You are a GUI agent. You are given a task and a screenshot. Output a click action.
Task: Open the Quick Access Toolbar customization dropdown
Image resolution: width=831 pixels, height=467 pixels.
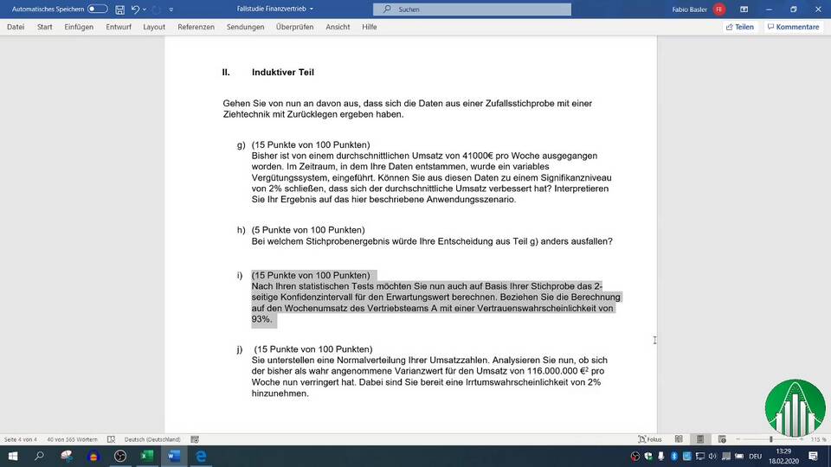pos(171,10)
